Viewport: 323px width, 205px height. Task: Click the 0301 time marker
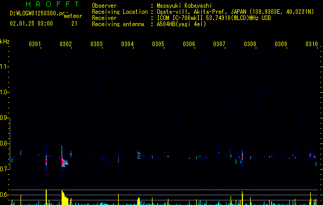[x=34, y=44]
